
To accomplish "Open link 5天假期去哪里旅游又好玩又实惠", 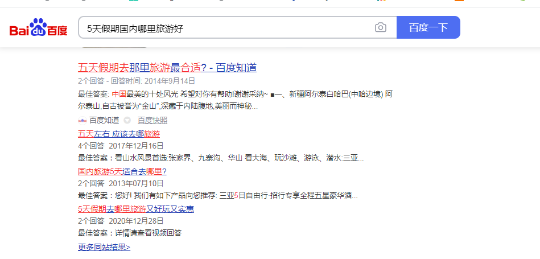I will click(x=136, y=209).
